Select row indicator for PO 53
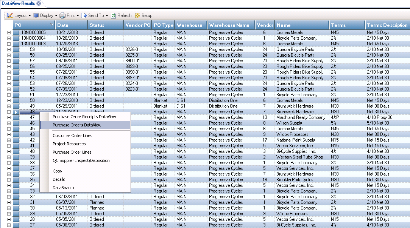The image size is (410, 228). tap(16, 83)
